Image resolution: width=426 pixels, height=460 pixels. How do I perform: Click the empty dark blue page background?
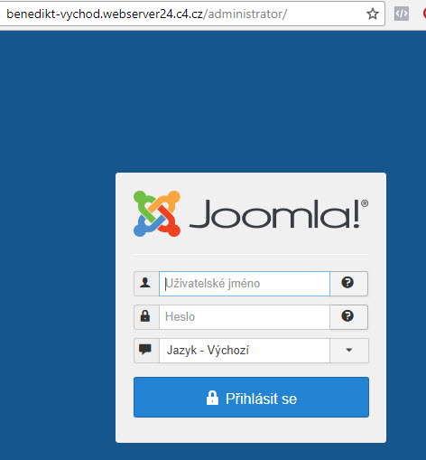pyautogui.click(x=210, y=99)
